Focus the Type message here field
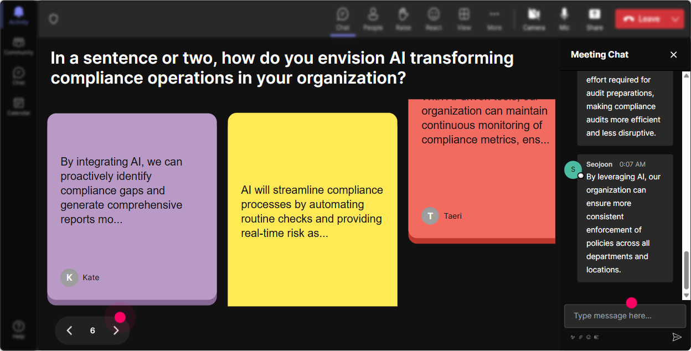The height and width of the screenshot is (351, 691). coord(625,316)
